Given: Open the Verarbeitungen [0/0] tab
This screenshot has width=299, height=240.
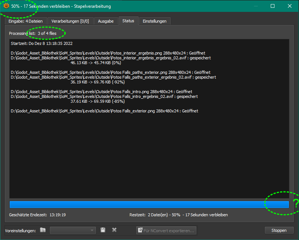Looking at the screenshot, I should (x=70, y=21).
